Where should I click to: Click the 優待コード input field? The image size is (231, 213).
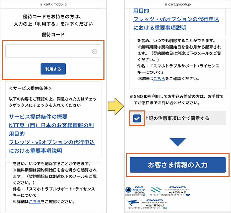53,51
